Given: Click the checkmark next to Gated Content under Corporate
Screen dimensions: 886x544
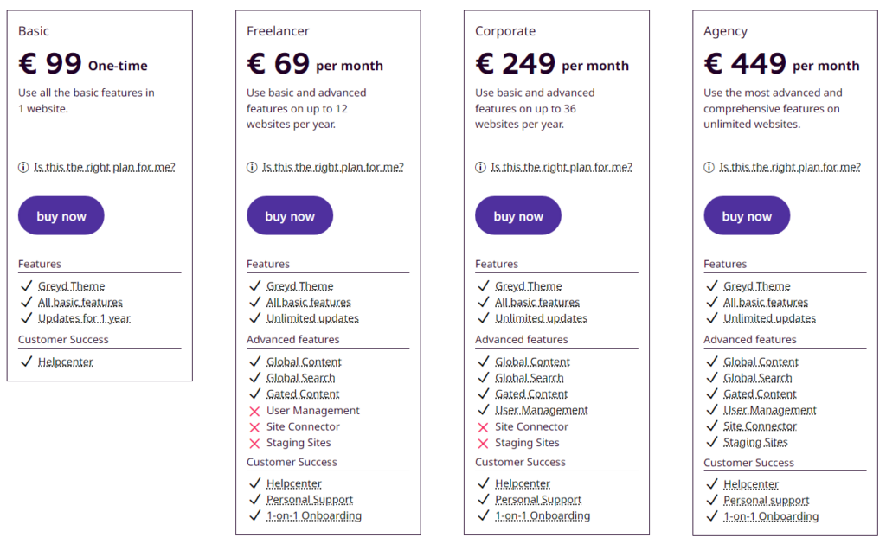Looking at the screenshot, I should pos(484,394).
